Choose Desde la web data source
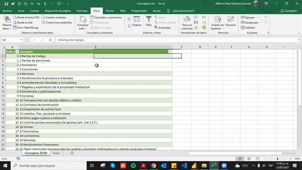Image resolution: width=302 pixels, height=170 pixels. click(23, 23)
